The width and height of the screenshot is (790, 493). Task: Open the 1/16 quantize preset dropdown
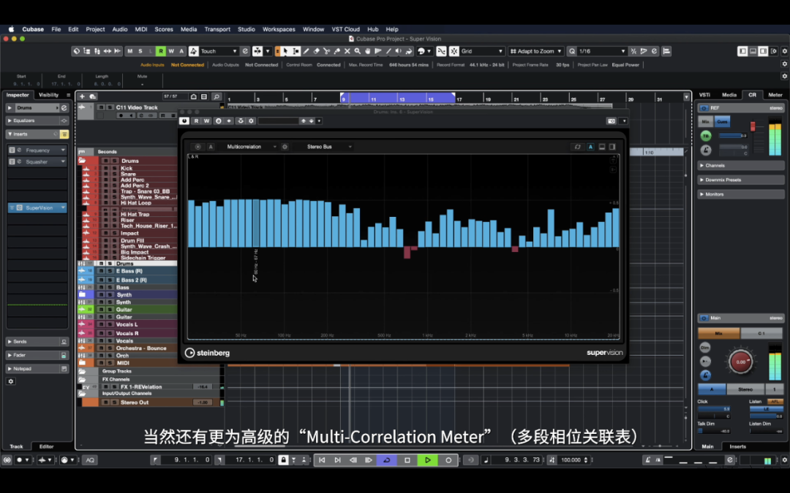pos(602,51)
